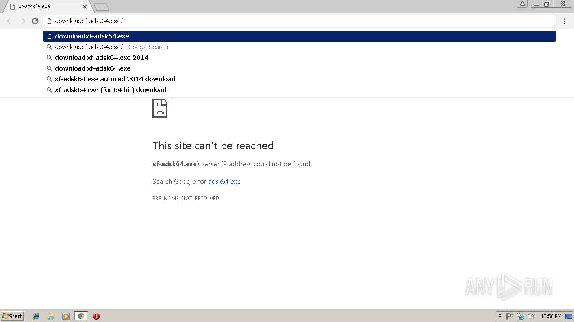Click the 'This site can't be reached' heading
Image resolution: width=574 pixels, height=322 pixels.
point(213,146)
